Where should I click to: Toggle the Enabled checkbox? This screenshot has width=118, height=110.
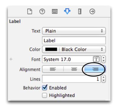coord(44,88)
